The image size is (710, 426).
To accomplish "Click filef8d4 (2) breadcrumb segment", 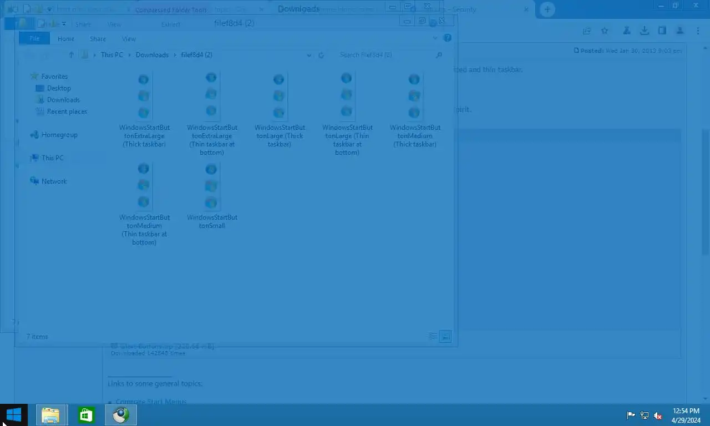I will point(196,55).
